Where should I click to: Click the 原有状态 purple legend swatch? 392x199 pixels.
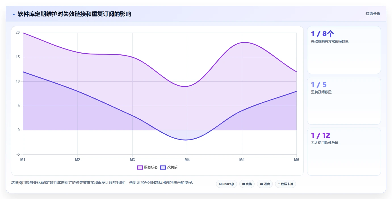(140, 167)
